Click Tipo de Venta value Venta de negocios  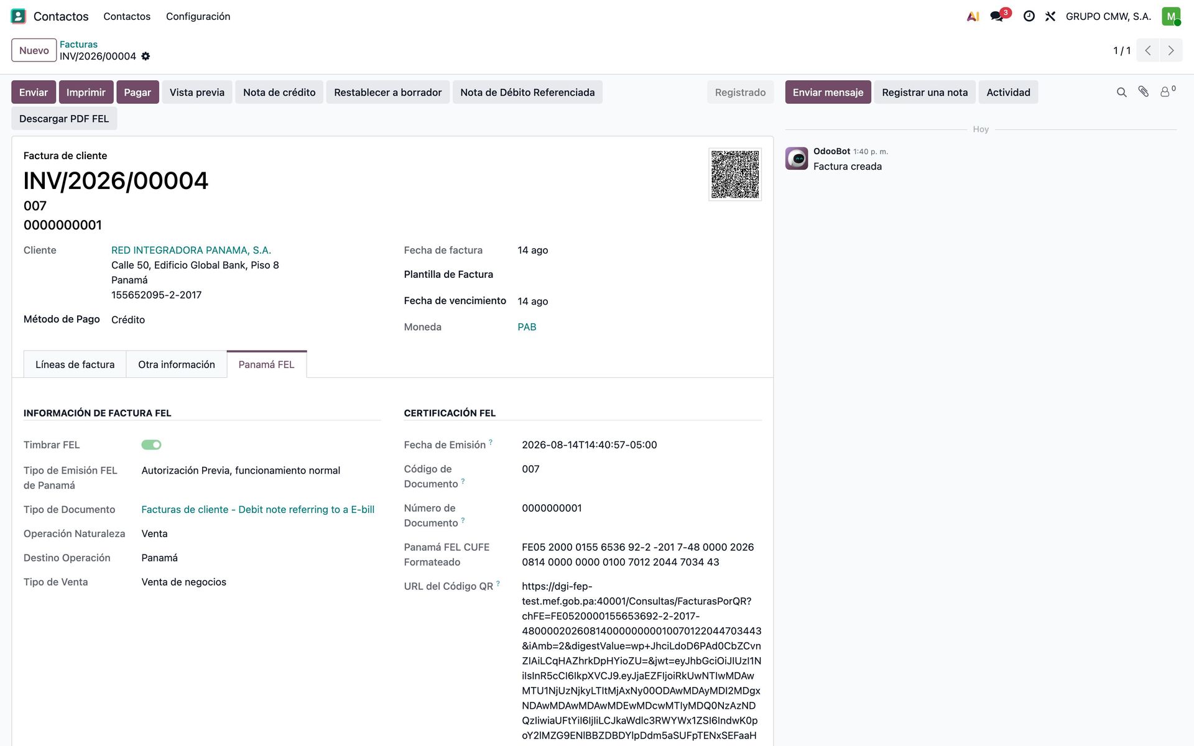183,582
